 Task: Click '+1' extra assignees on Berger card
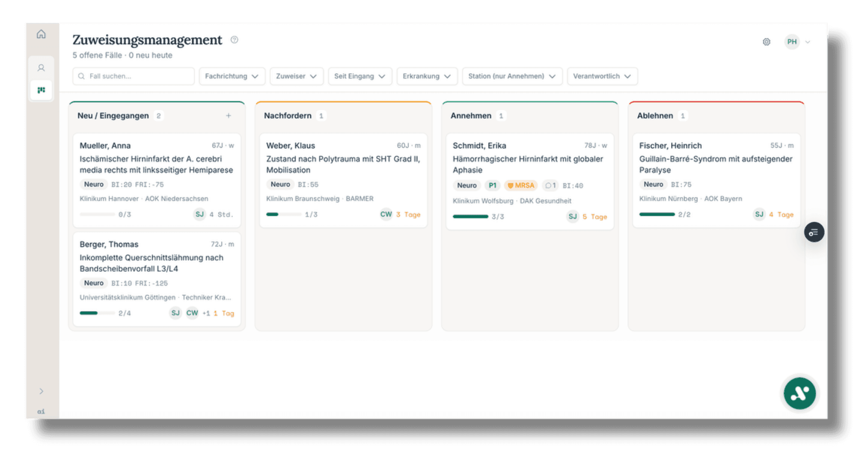206,313
